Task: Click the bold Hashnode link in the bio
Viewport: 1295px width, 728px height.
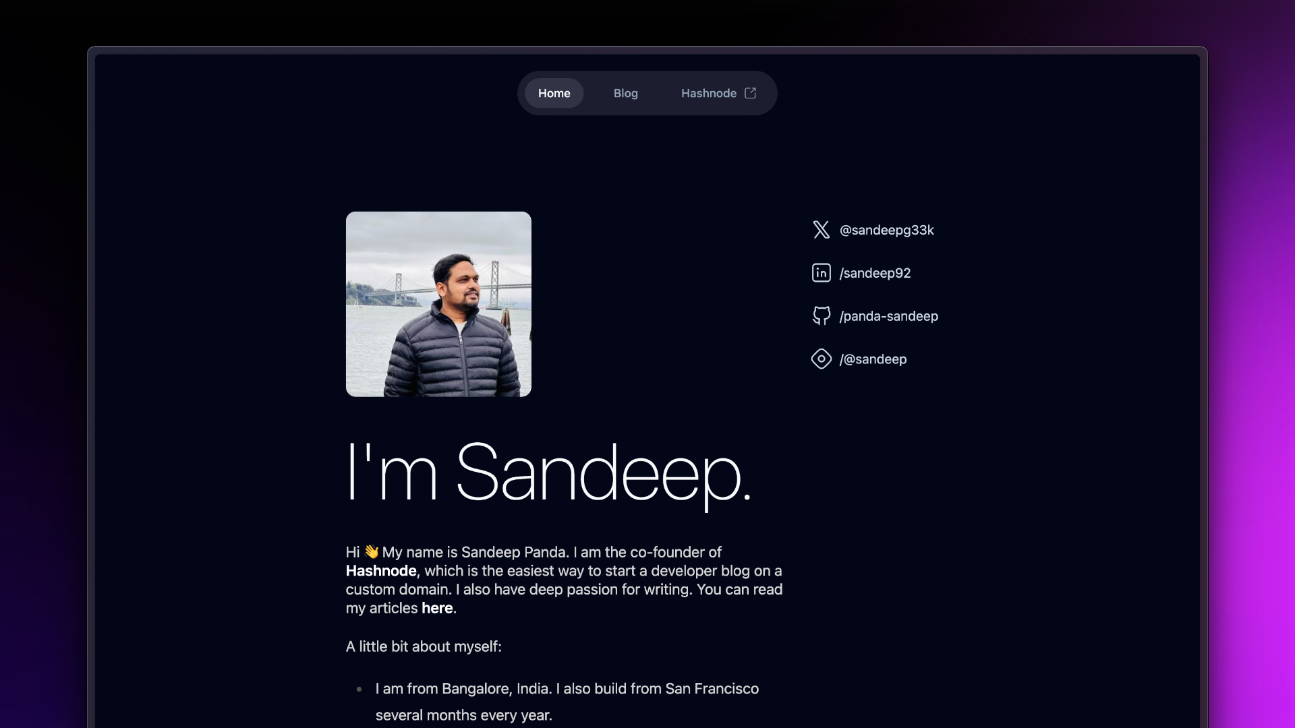Action: (x=381, y=571)
